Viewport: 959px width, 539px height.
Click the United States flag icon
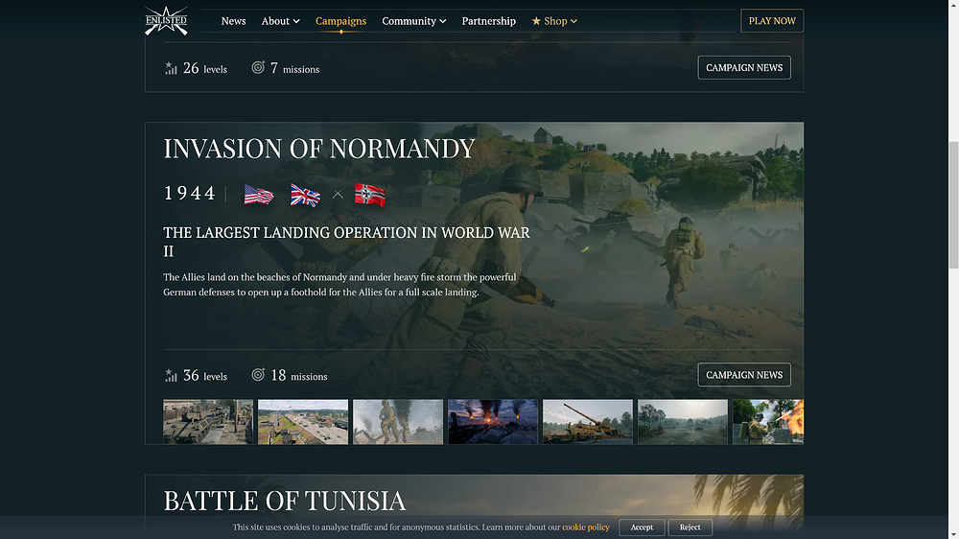pyautogui.click(x=259, y=195)
